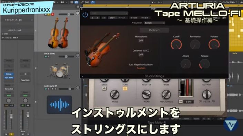Viewport: 243px width, 136px height.
Task: Toggle input monitoring on Andre Lyric 07 track
Action: click(x=55, y=89)
